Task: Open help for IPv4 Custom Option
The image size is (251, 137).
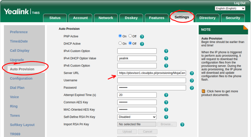Action: pos(166,51)
